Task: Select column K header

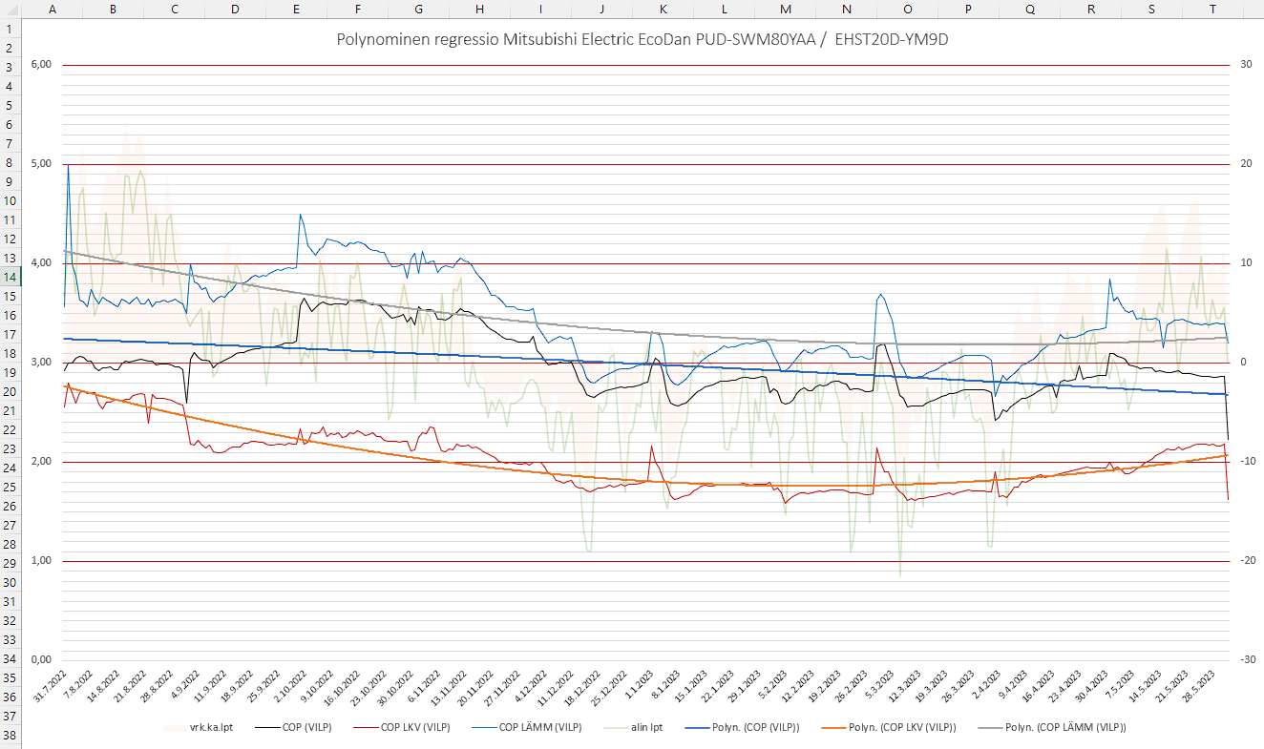Action: [663, 9]
